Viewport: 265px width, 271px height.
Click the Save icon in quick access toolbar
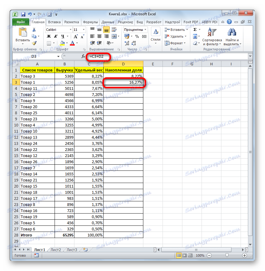pos(23,14)
